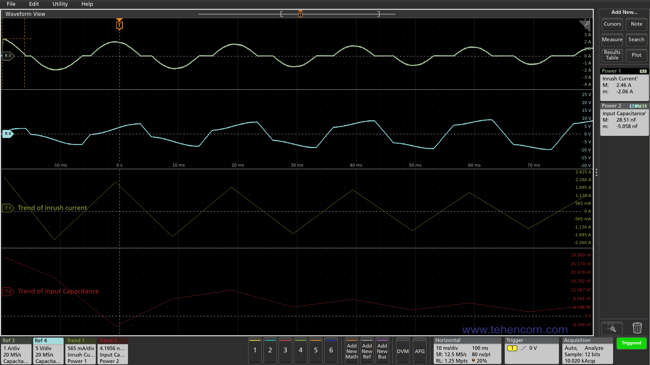Click the AFG mode button

(419, 351)
